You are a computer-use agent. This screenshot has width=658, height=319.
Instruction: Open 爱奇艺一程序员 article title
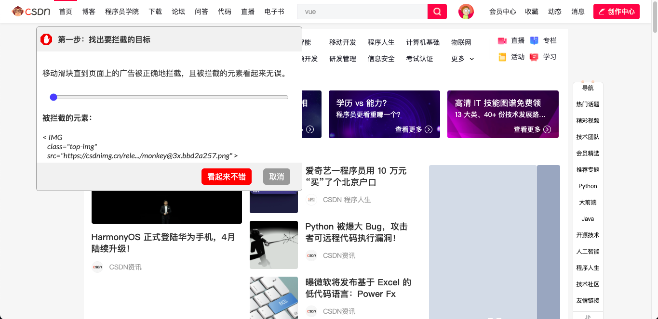356,177
